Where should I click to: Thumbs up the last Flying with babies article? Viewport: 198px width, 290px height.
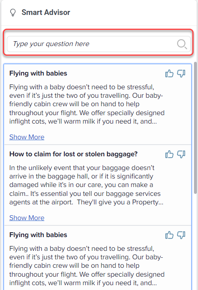[x=169, y=235]
